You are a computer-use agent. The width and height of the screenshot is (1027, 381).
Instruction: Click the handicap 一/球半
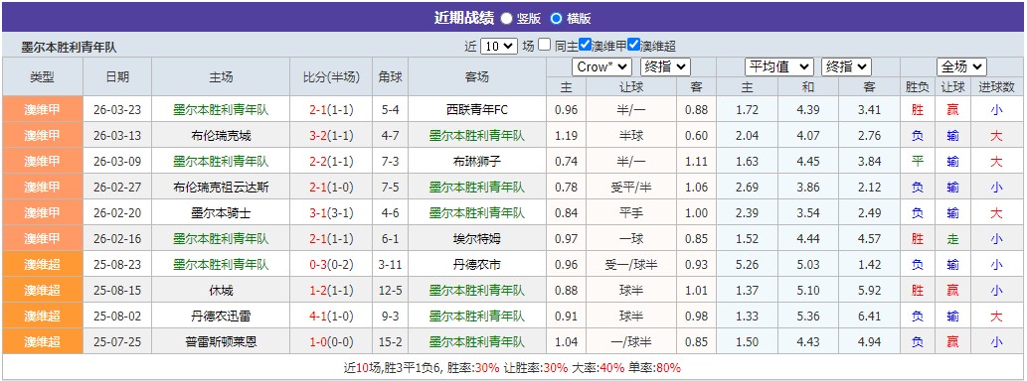coord(630,341)
